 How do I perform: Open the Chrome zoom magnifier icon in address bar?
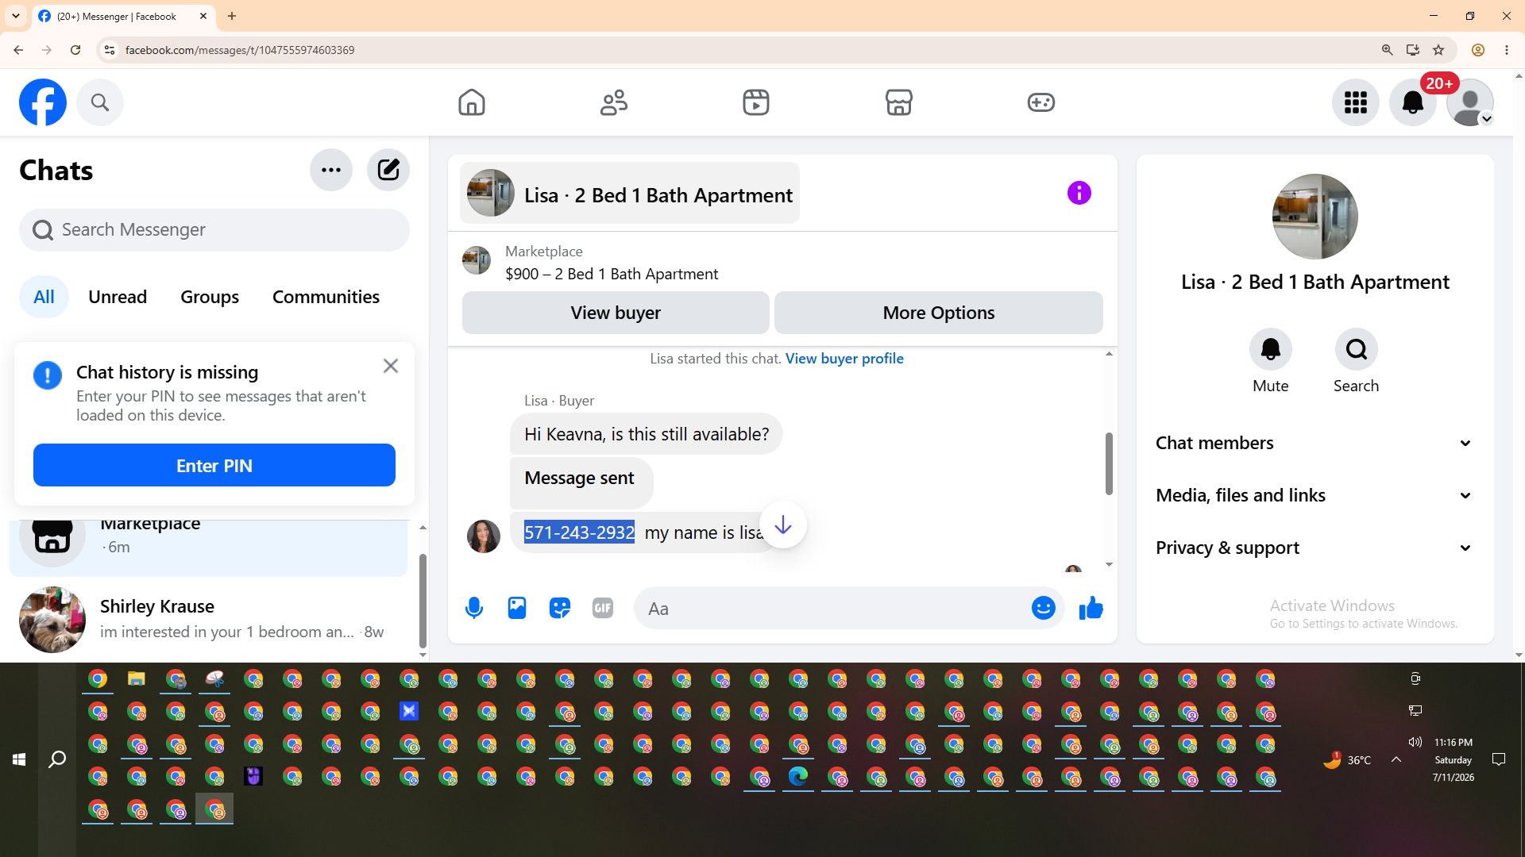(x=1388, y=50)
